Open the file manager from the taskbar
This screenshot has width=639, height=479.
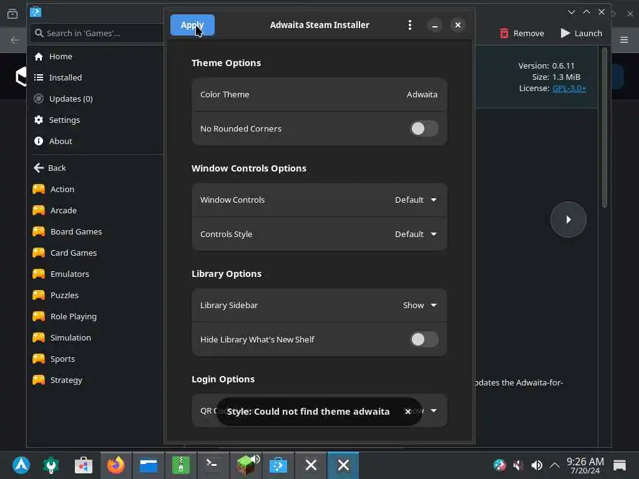149,465
